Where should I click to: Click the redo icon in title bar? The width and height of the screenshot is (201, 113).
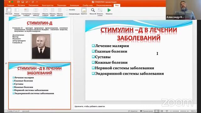coord(33,2)
